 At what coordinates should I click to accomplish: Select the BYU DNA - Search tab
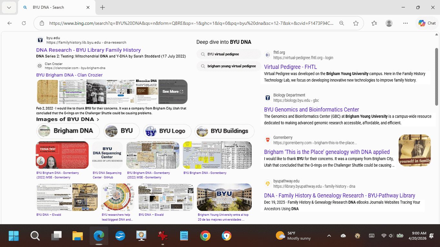tap(55, 7)
